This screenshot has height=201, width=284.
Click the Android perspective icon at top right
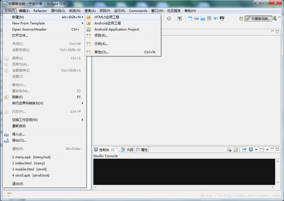[275, 18]
